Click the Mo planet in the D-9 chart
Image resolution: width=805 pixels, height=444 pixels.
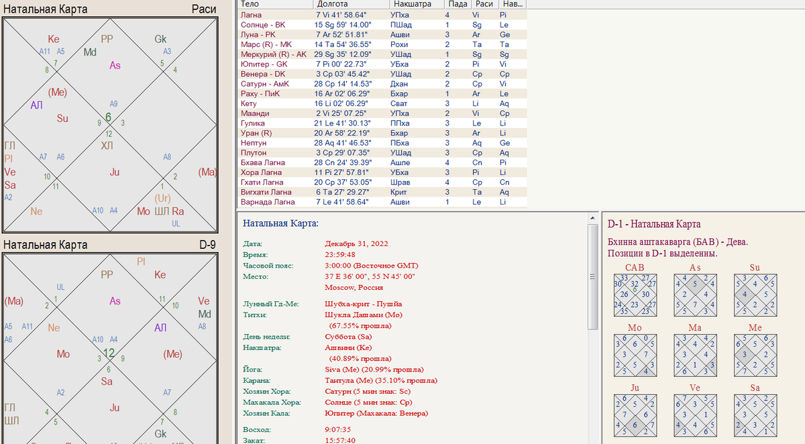[x=63, y=354]
